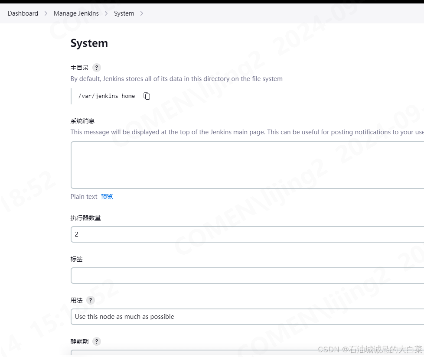
Task: Focus the 系统消息 text area
Action: (247, 165)
